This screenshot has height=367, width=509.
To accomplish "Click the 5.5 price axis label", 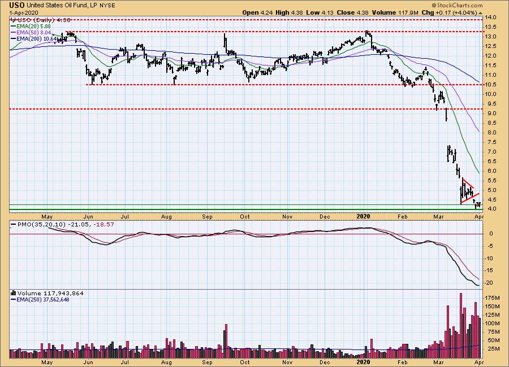I will pyautogui.click(x=492, y=181).
